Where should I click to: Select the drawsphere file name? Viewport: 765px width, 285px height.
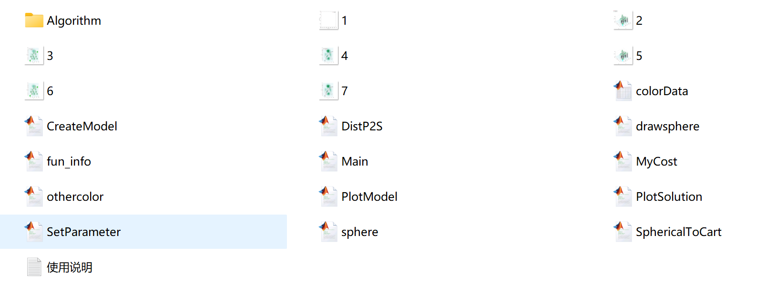click(667, 126)
